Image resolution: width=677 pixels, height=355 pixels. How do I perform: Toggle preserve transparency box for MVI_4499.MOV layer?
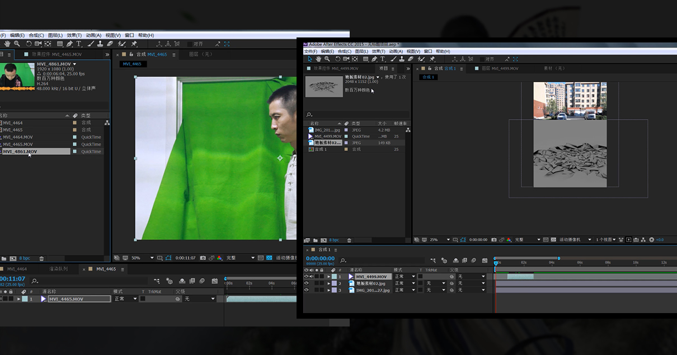coord(420,276)
